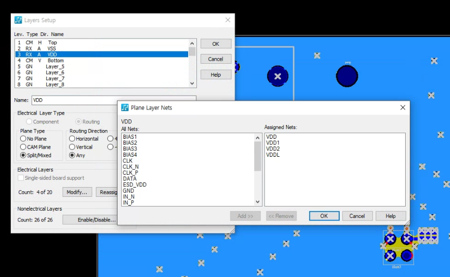Screen dimensions: 450x277
Task: Click Cancel in Plane Layer Nets dialog
Action: click(x=357, y=216)
